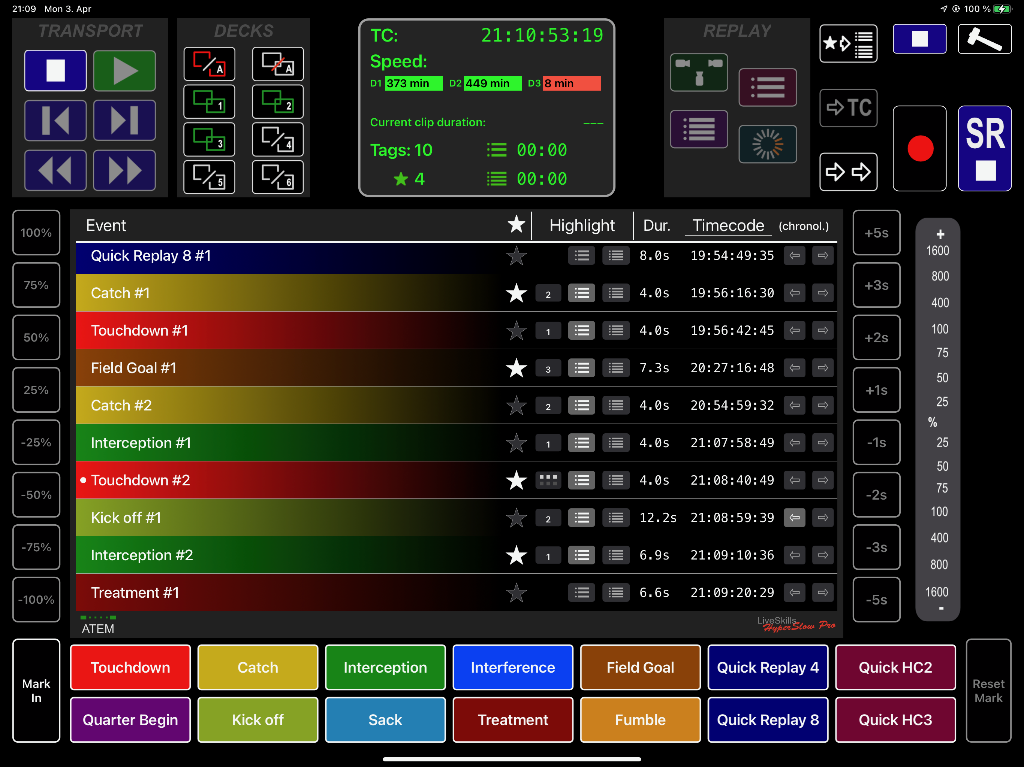Select deck 3 icon
1024x767 pixels.
(209, 139)
